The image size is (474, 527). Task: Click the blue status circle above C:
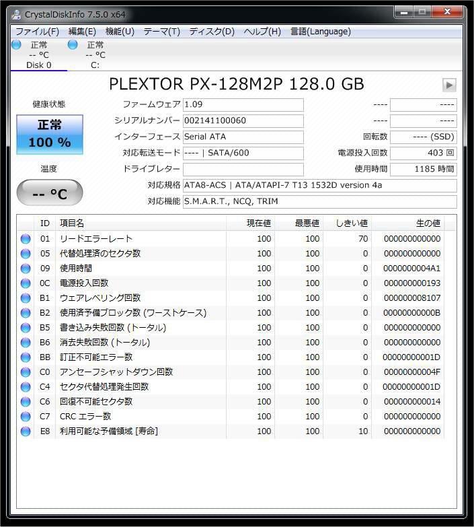point(73,44)
